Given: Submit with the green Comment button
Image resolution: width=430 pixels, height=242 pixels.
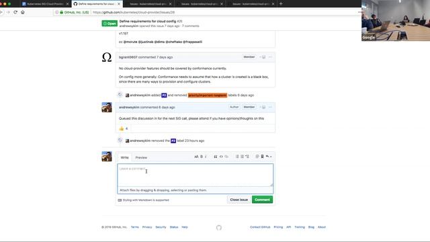Looking at the screenshot, I should coord(262,200).
